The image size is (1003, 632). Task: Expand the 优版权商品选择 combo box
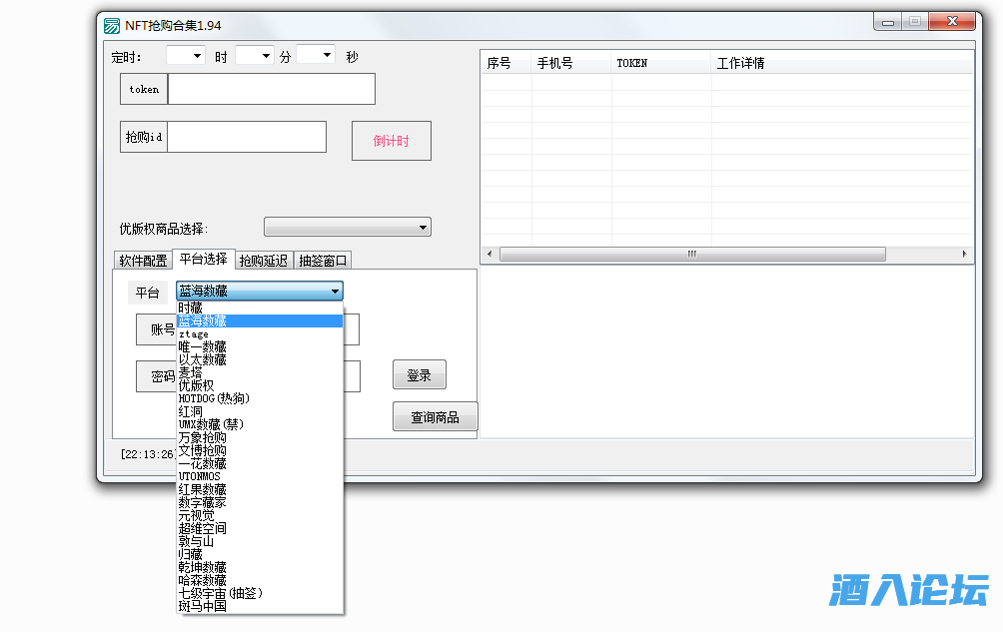coord(424,228)
